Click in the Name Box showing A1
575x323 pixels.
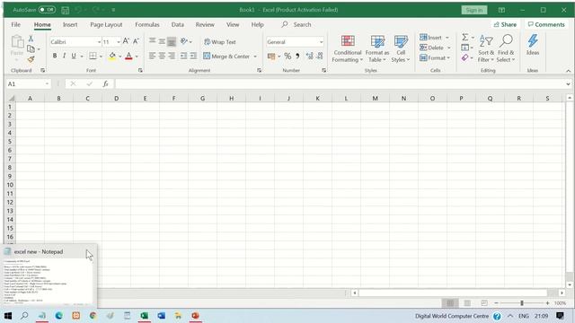point(28,83)
